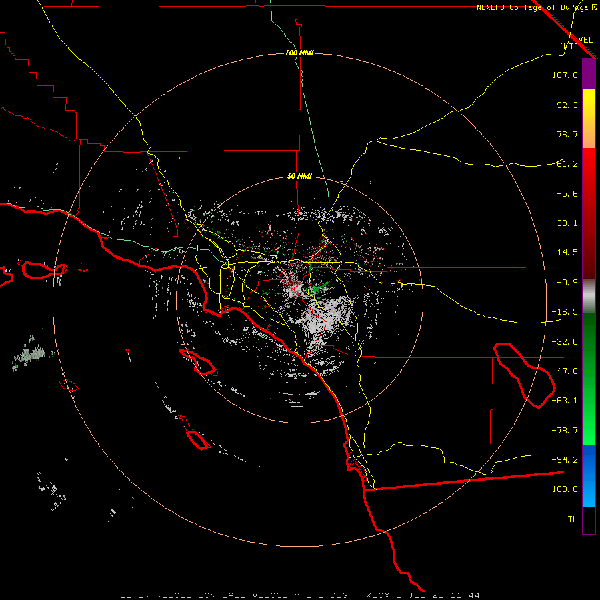600x600 pixels.
Task: Click the TH threshold label
Action: (x=573, y=519)
